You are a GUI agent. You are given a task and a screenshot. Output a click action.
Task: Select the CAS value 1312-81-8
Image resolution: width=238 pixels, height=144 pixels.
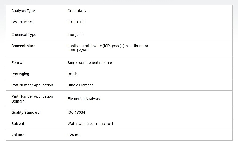(x=76, y=22)
